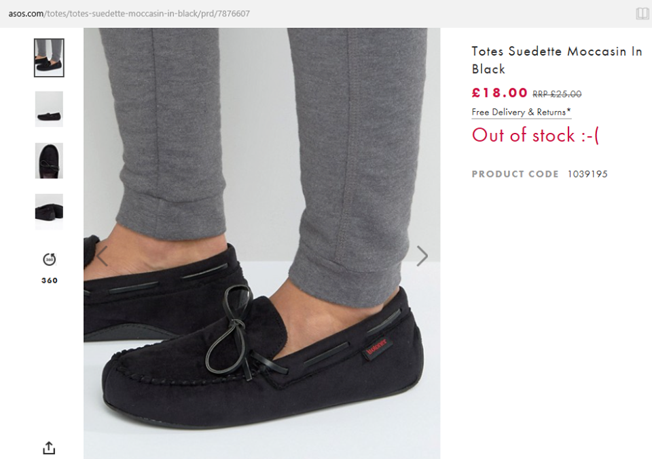Click the product code number 1039195
The height and width of the screenshot is (459, 652).
[x=587, y=174]
